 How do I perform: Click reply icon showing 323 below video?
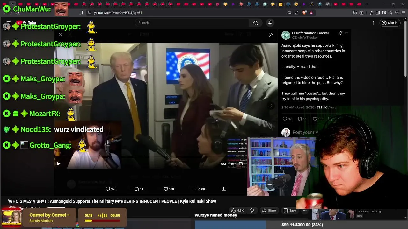click(111, 189)
